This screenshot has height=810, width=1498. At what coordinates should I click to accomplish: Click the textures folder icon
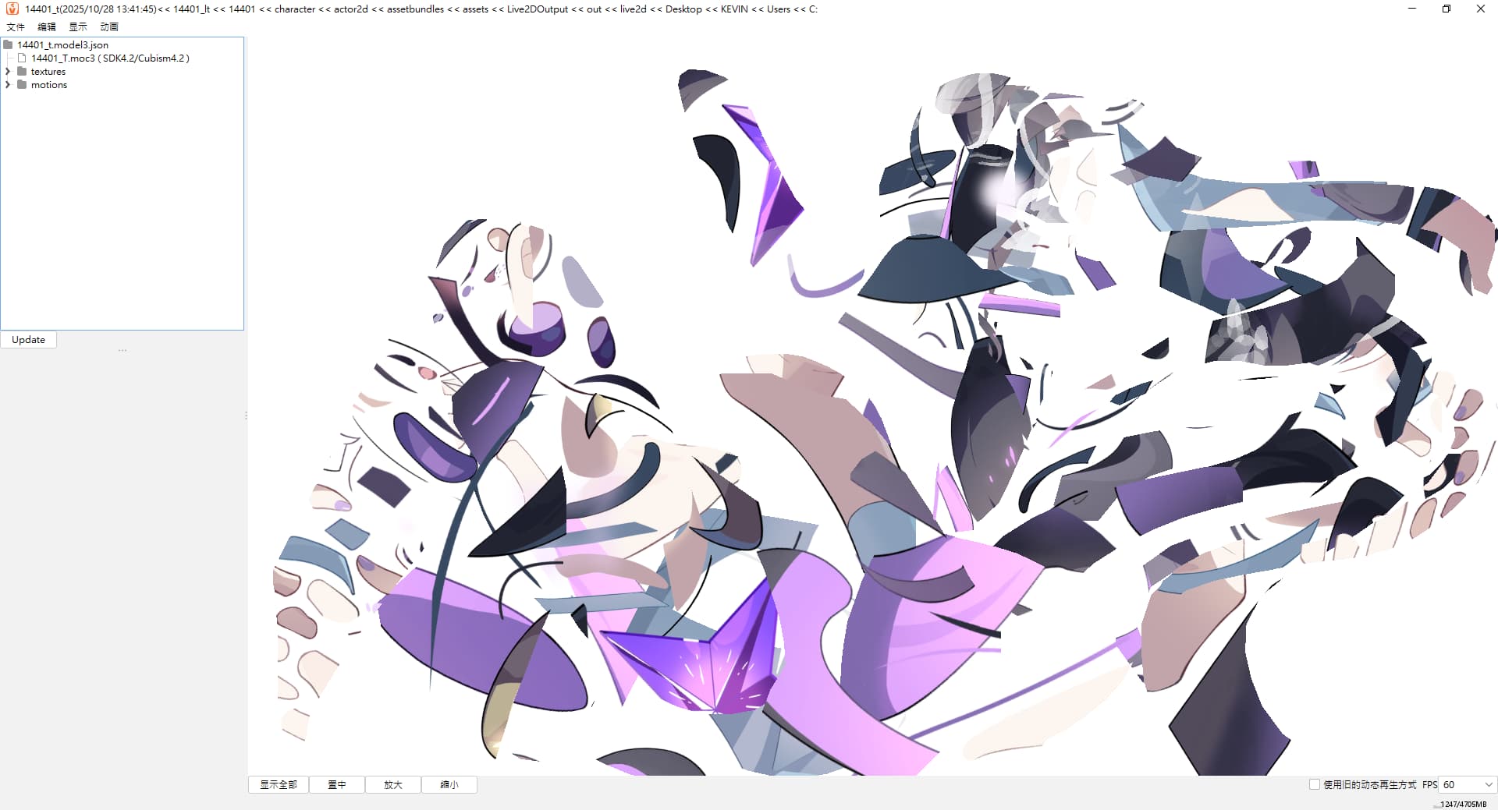pos(22,72)
